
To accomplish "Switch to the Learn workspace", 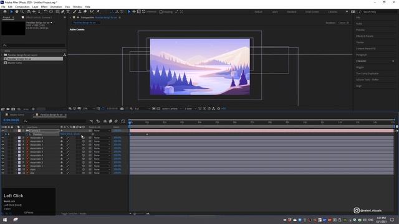I will (x=274, y=12).
